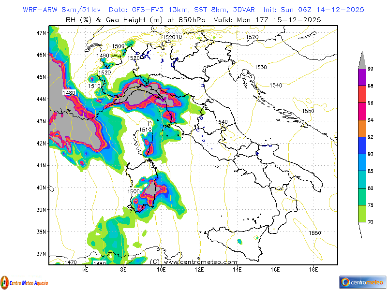Click the gray arrow atop the color legend

pyautogui.click(x=361, y=60)
